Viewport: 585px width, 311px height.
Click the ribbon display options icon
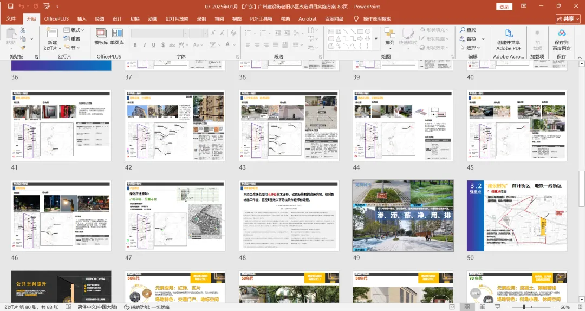pos(524,7)
